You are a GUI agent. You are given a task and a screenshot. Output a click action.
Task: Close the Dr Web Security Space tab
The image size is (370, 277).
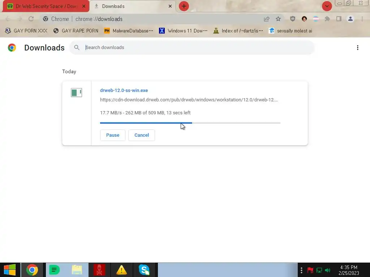pyautogui.click(x=84, y=6)
